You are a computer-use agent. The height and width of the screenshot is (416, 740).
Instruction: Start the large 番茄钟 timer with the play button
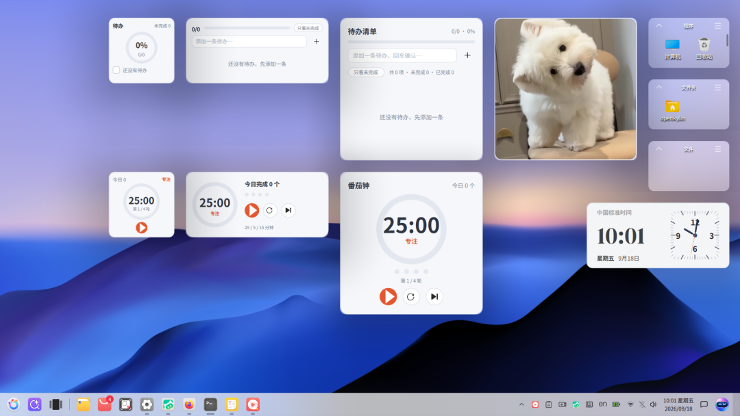tap(388, 296)
